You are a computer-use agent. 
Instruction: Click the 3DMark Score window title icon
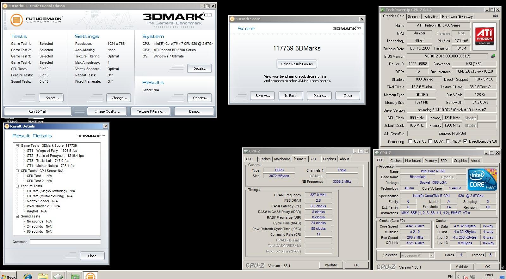coord(232,19)
